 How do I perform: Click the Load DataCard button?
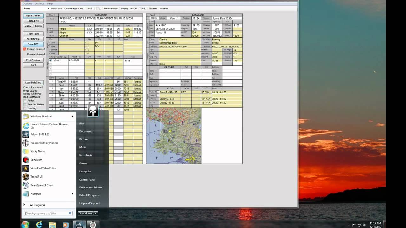coord(33,82)
